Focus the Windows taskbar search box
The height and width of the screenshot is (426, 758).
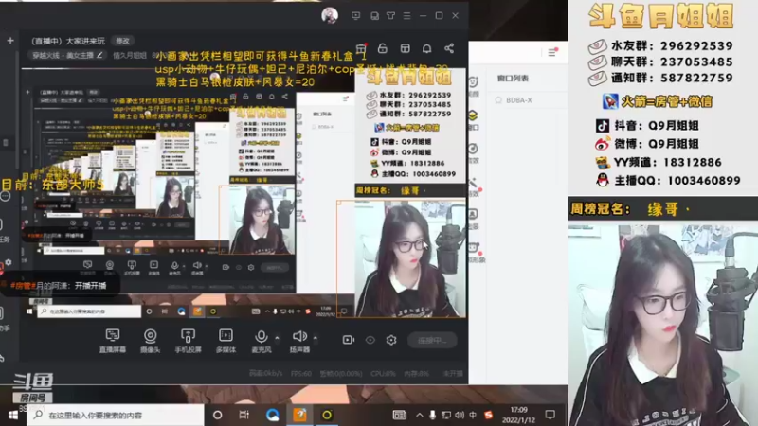coord(115,415)
